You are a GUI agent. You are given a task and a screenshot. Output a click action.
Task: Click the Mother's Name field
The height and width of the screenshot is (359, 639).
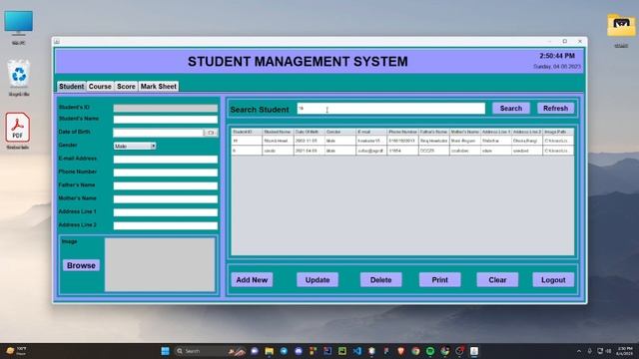[x=166, y=199]
